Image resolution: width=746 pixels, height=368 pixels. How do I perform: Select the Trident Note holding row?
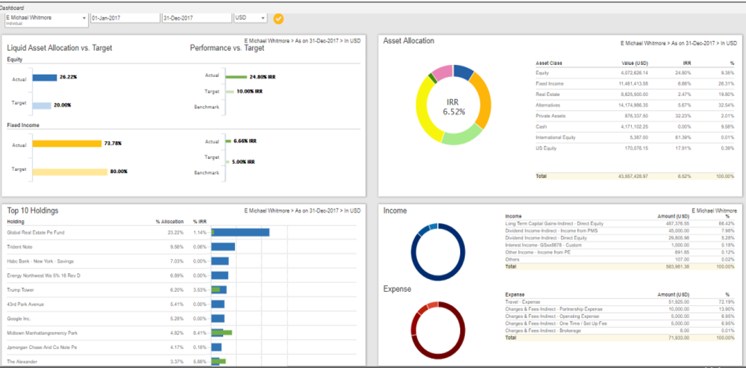(20, 246)
